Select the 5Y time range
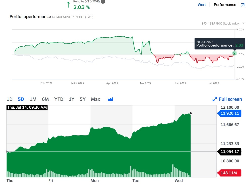The width and height of the screenshot is (249, 185). coord(83,99)
